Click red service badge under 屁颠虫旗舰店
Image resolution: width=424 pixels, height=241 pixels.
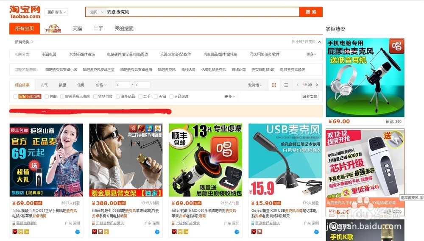click(x=15, y=232)
